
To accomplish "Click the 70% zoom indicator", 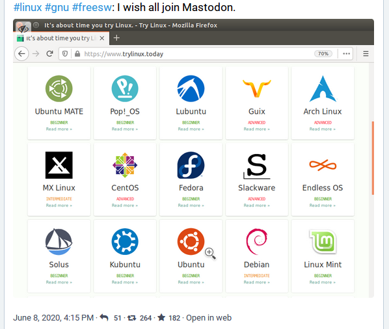I will (x=323, y=53).
